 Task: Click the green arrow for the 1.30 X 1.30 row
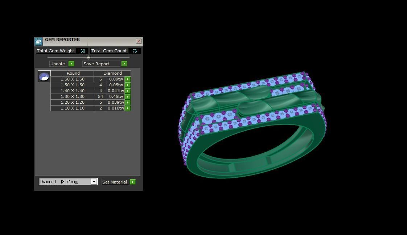(x=128, y=96)
